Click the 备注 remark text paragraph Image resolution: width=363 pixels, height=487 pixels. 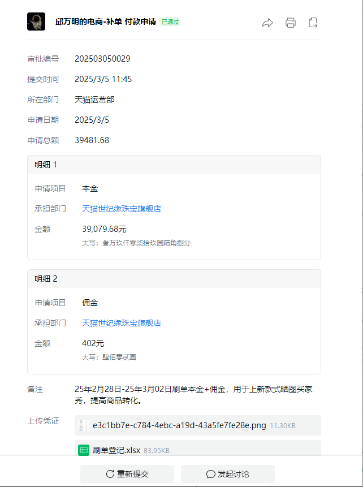click(190, 395)
